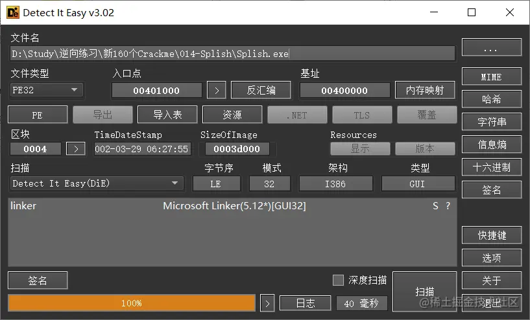Click the arrow button next to sections count 0004

[x=76, y=148]
